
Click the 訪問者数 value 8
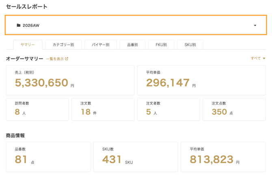point(17,112)
